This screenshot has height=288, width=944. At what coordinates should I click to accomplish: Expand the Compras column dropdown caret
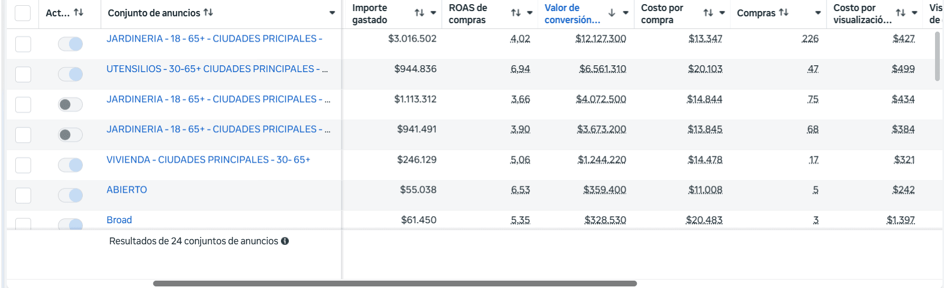818,13
